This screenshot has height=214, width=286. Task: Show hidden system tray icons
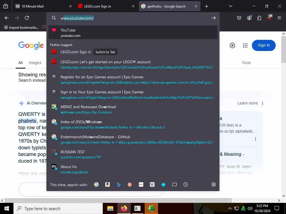point(230,208)
